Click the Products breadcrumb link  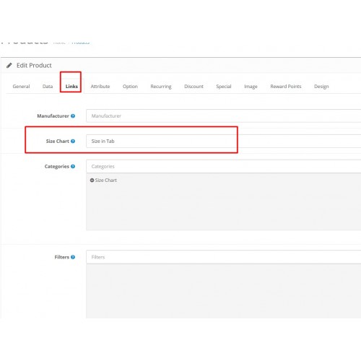coord(81,43)
